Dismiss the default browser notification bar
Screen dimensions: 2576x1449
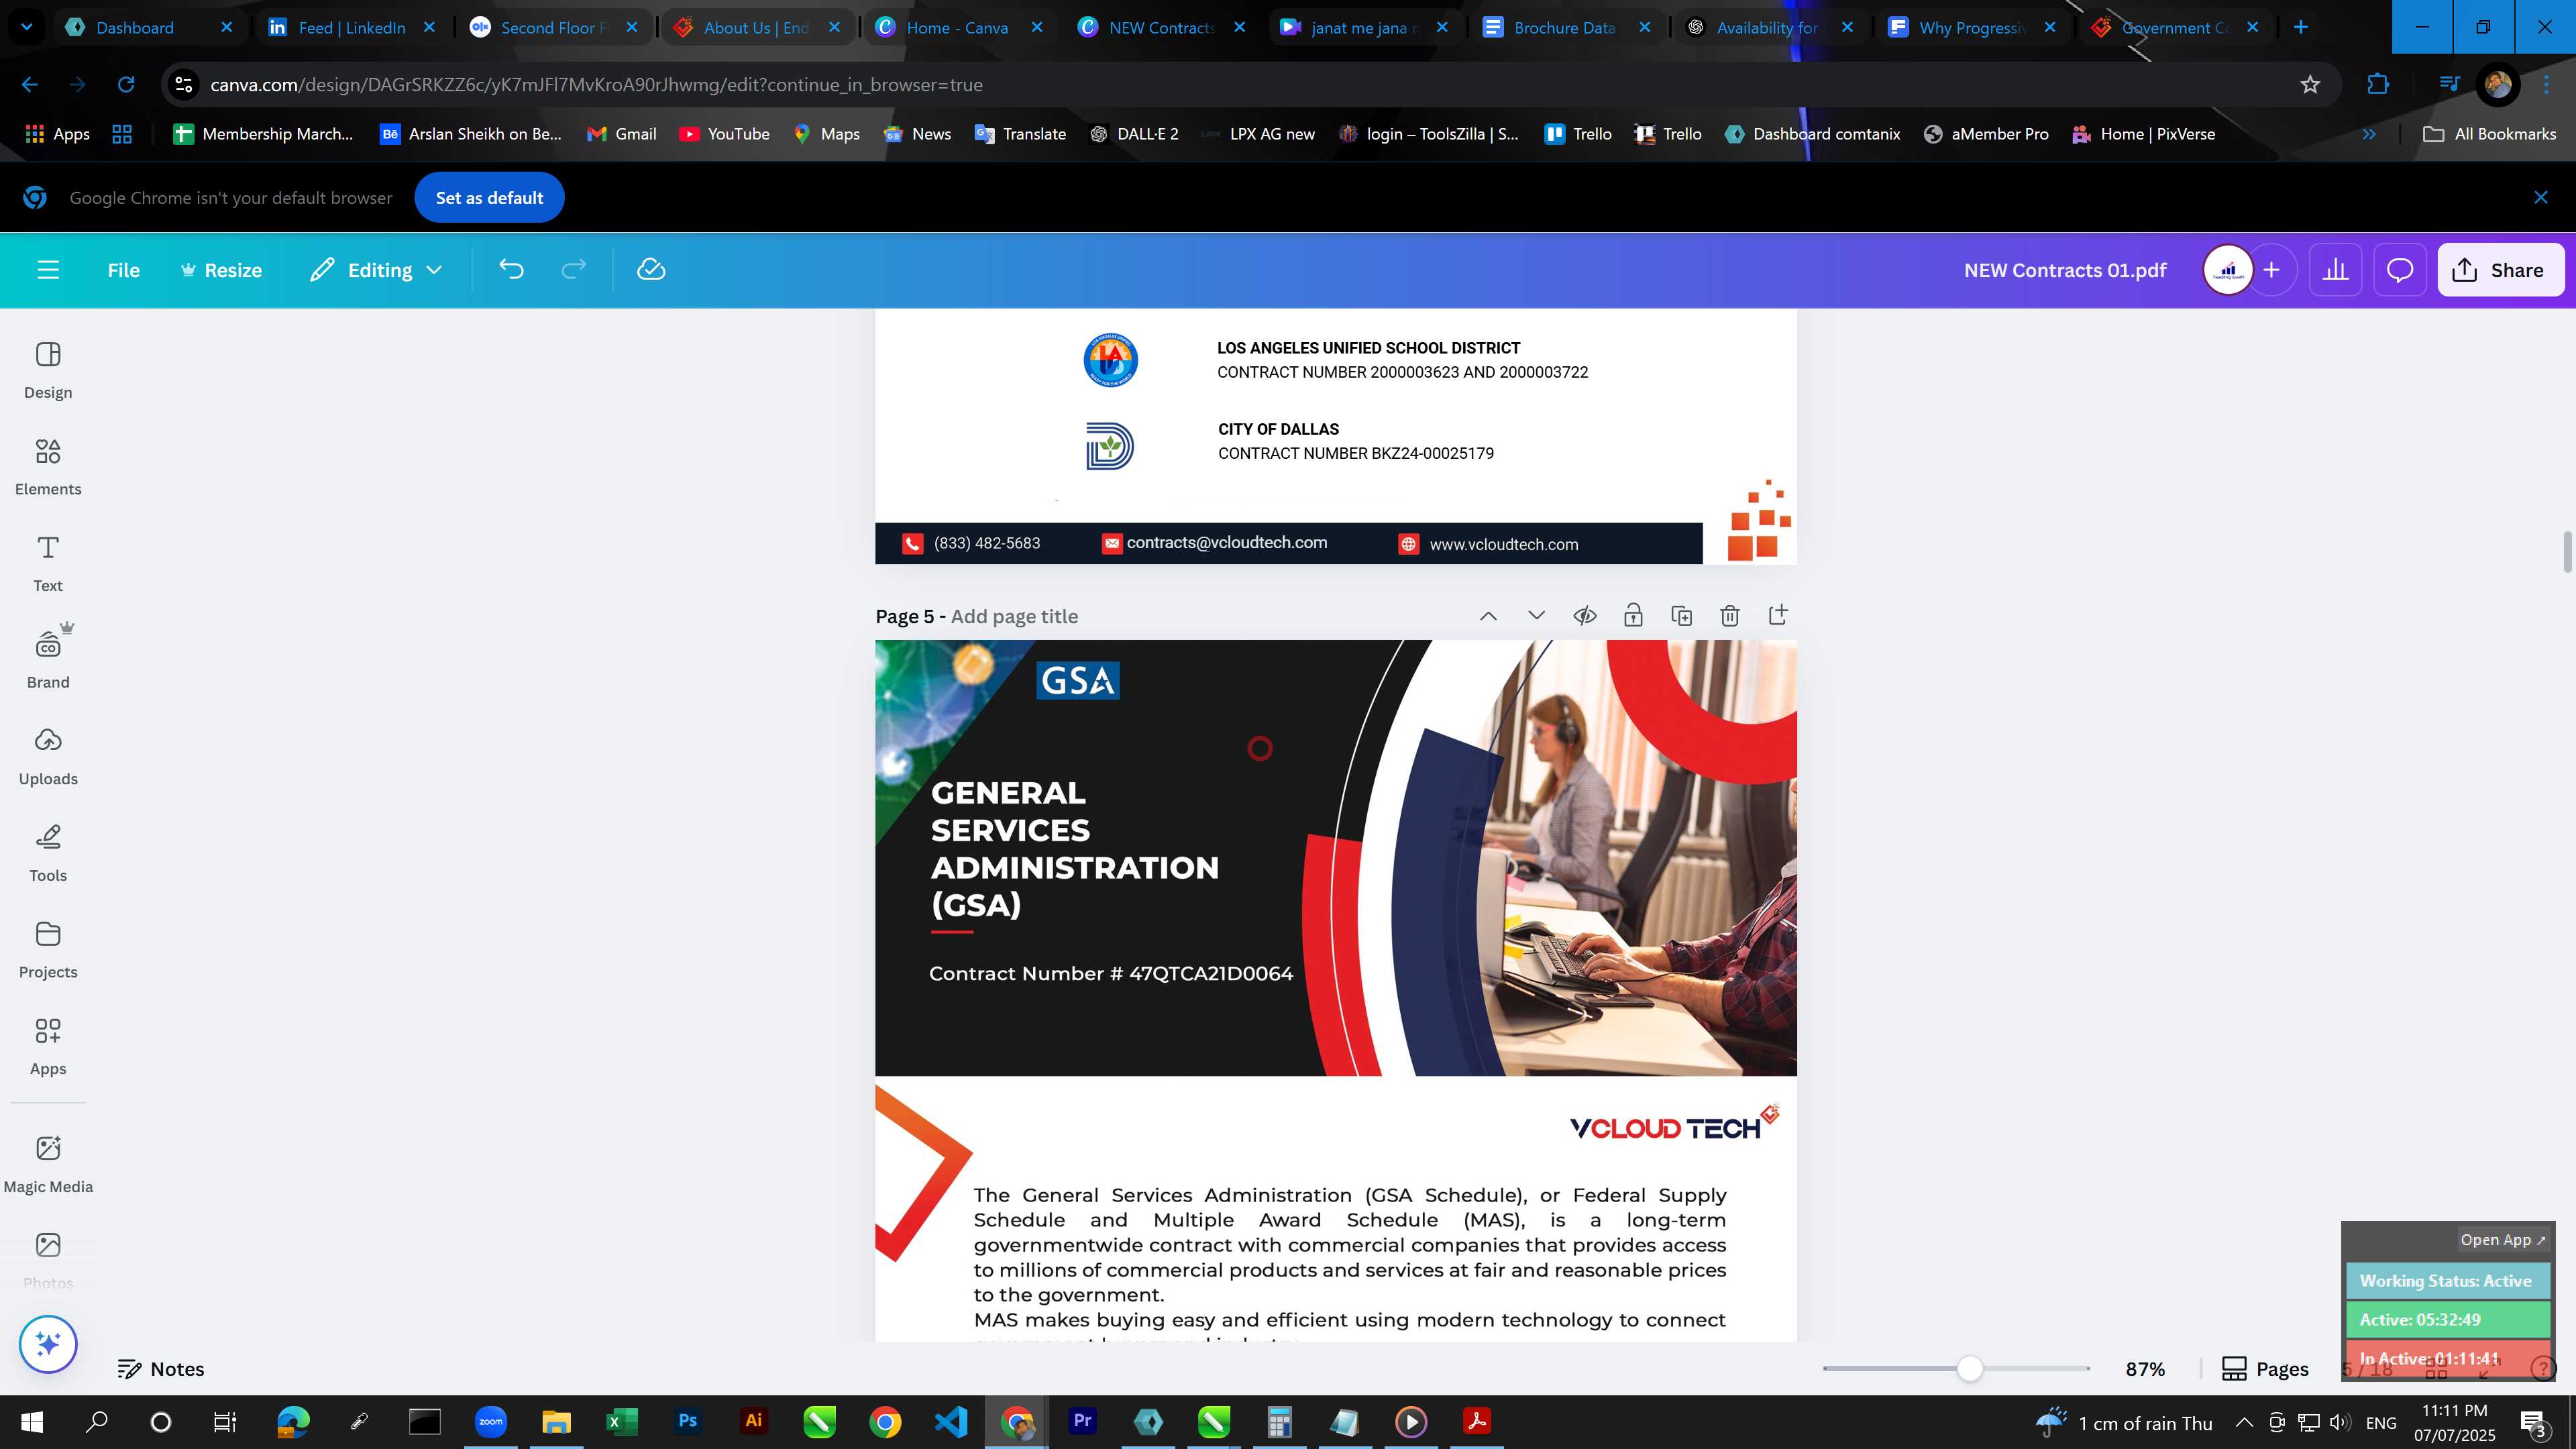click(2540, 198)
